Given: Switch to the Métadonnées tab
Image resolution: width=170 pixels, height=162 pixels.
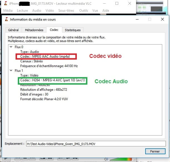Looking at the screenshot, I should click(x=34, y=30).
